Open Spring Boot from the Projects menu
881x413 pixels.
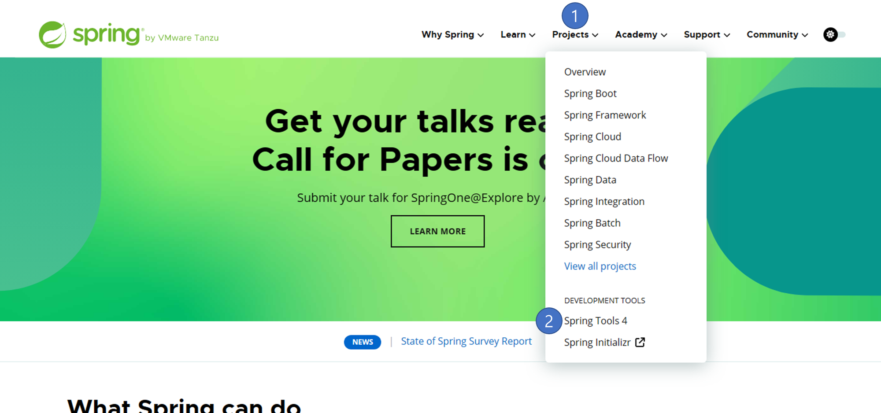(x=590, y=93)
